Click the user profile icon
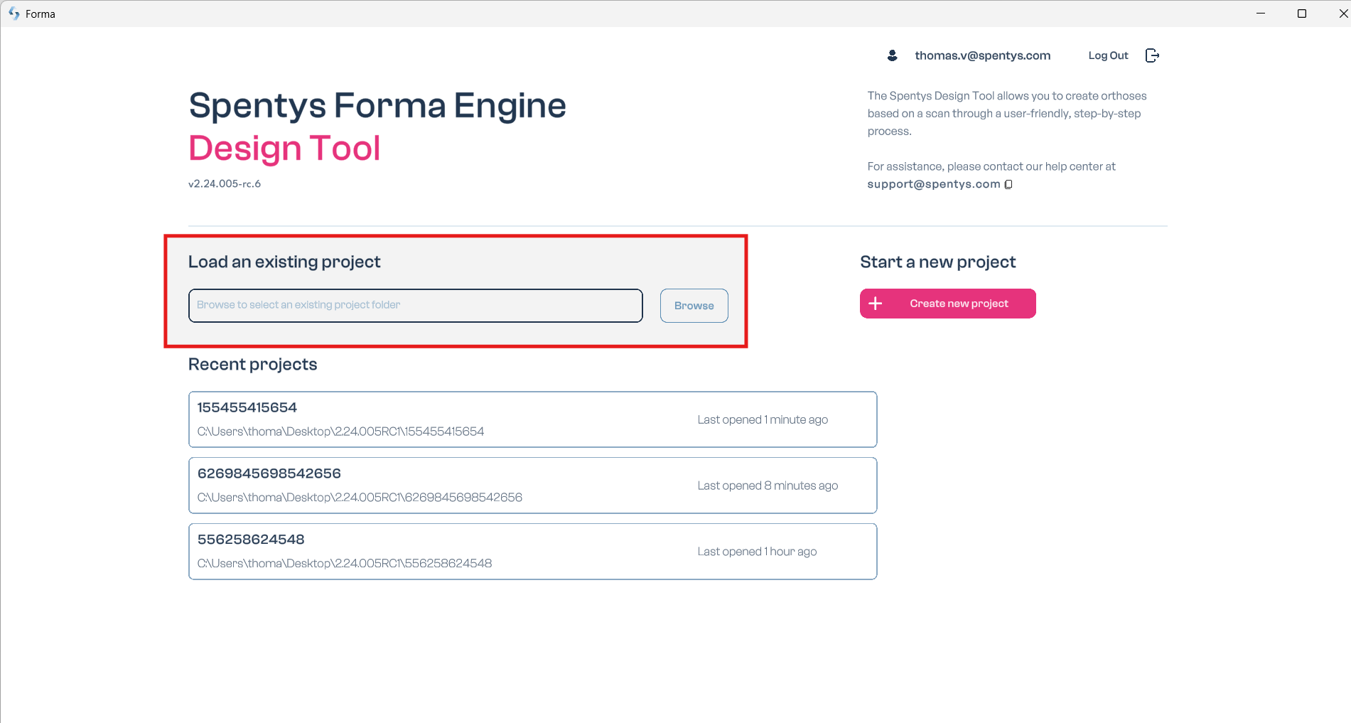 [x=893, y=55]
